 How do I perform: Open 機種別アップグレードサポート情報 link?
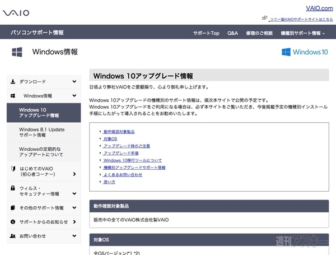pos(134,168)
